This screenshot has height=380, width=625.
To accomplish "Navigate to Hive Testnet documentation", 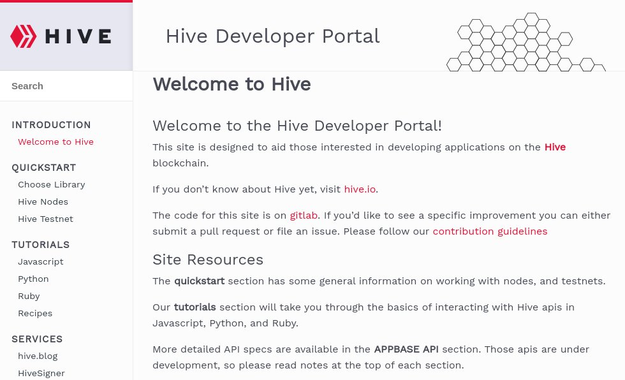I will tap(45, 219).
